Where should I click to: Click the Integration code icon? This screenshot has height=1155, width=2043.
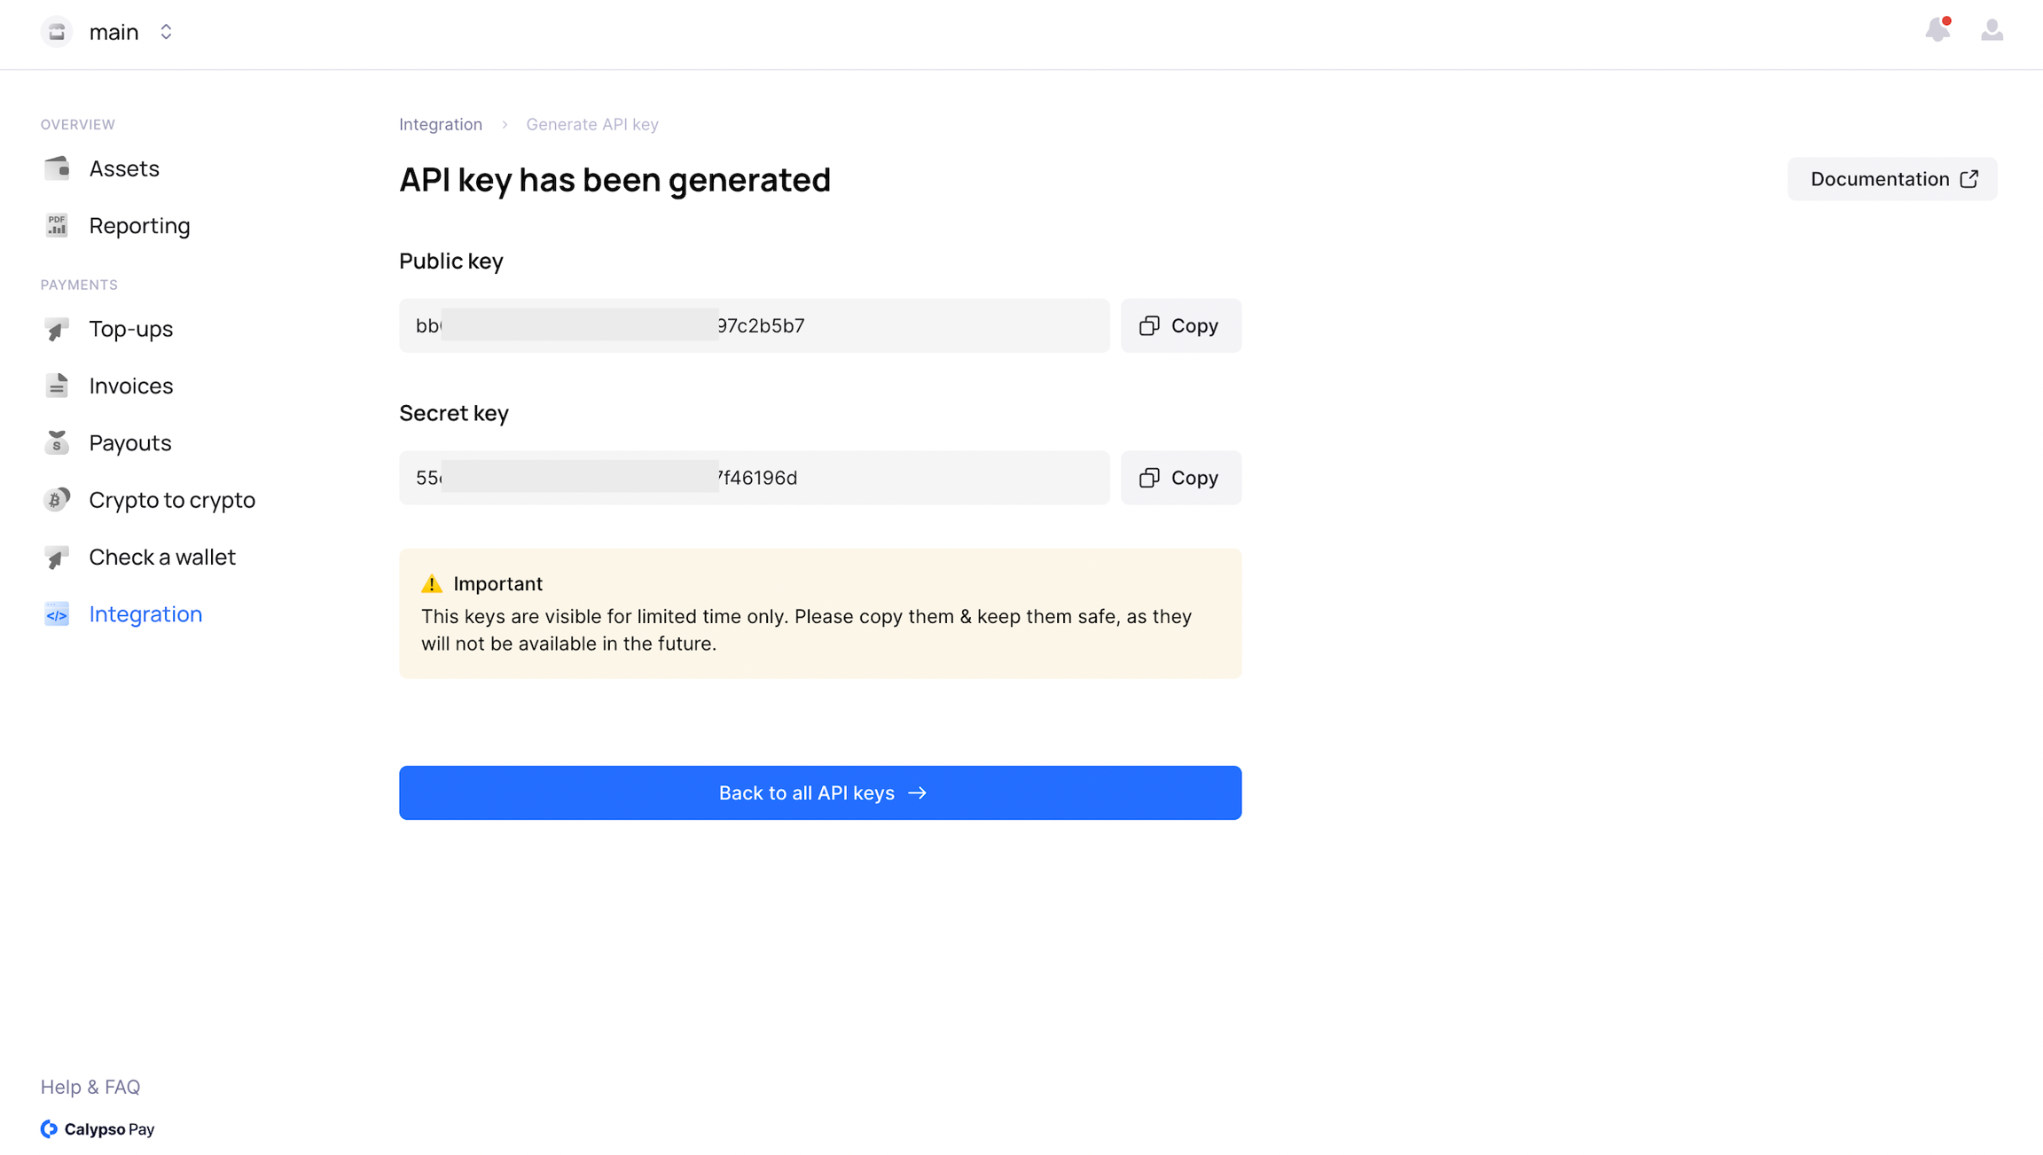point(57,614)
